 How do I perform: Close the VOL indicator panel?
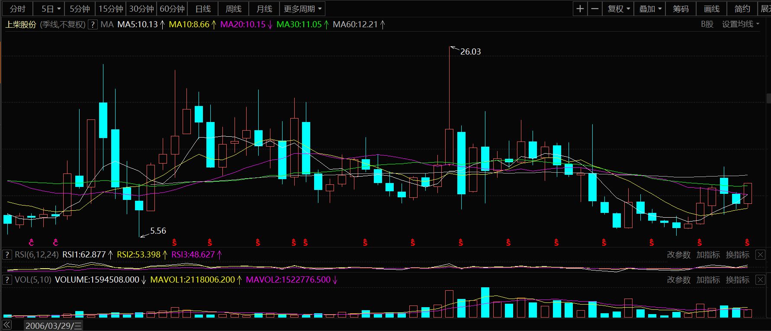(760, 280)
